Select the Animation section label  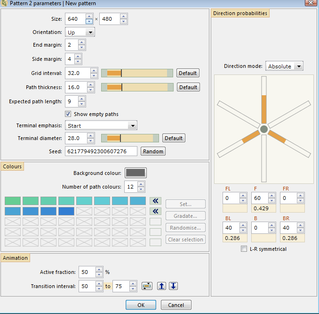click(x=15, y=258)
